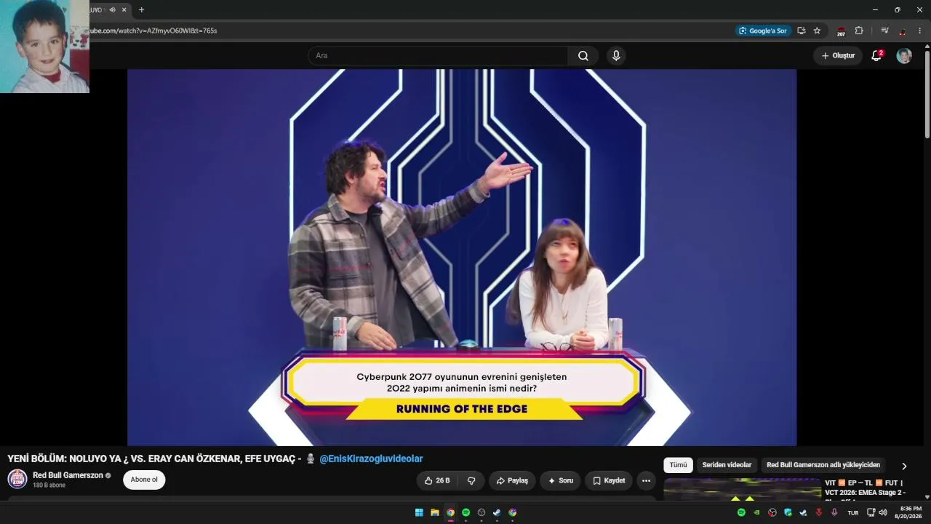Click the Oluştur create button
931x524 pixels.
(x=838, y=56)
